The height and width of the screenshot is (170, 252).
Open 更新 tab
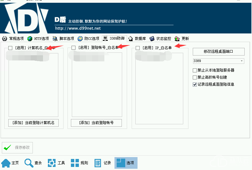click(x=182, y=39)
